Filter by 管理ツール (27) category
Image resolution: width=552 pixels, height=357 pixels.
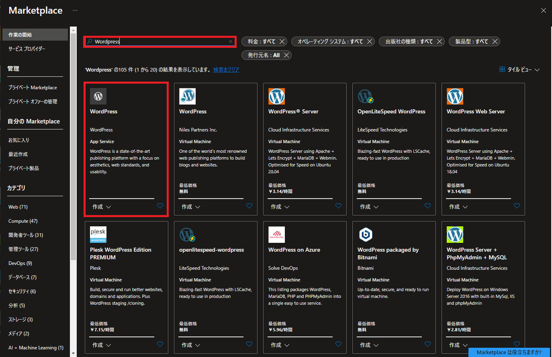(23, 249)
